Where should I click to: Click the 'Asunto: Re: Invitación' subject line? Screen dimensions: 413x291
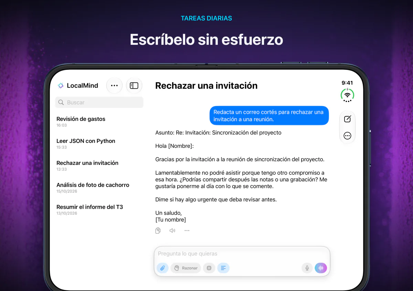(x=218, y=133)
